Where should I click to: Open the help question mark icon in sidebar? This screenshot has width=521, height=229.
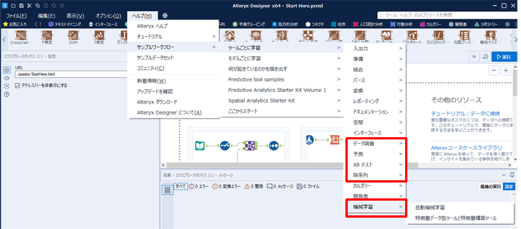pos(6,94)
